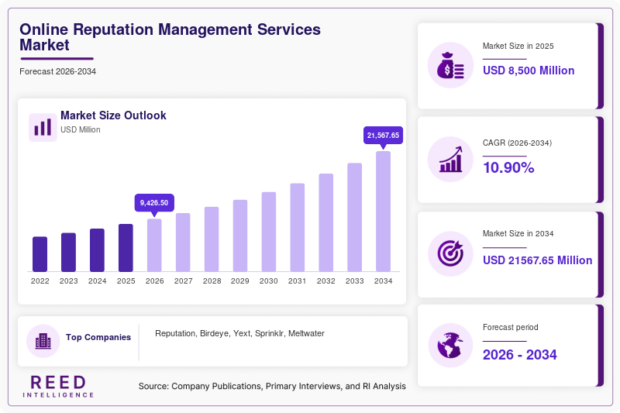Click the 9,426.50 value callout
The image size is (620, 413).
pos(154,203)
